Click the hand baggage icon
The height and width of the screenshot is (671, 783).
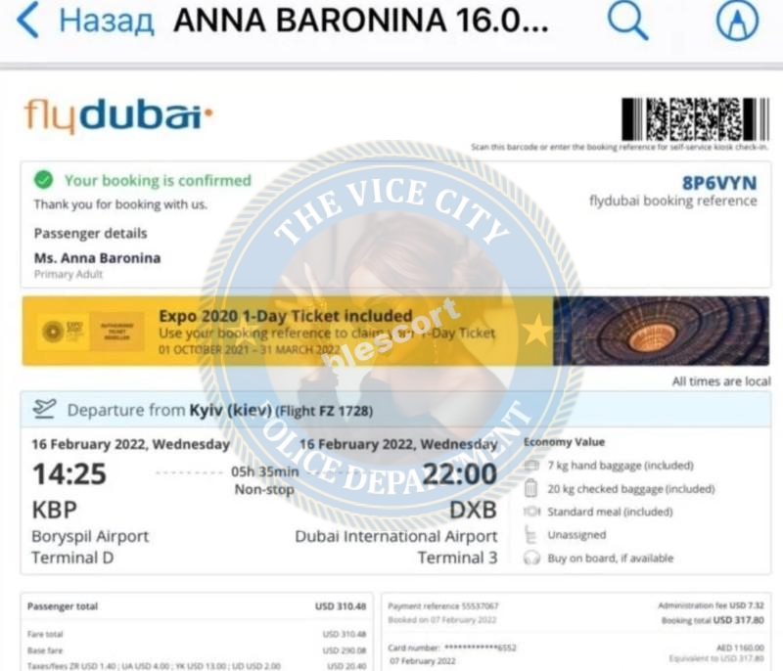[531, 466]
